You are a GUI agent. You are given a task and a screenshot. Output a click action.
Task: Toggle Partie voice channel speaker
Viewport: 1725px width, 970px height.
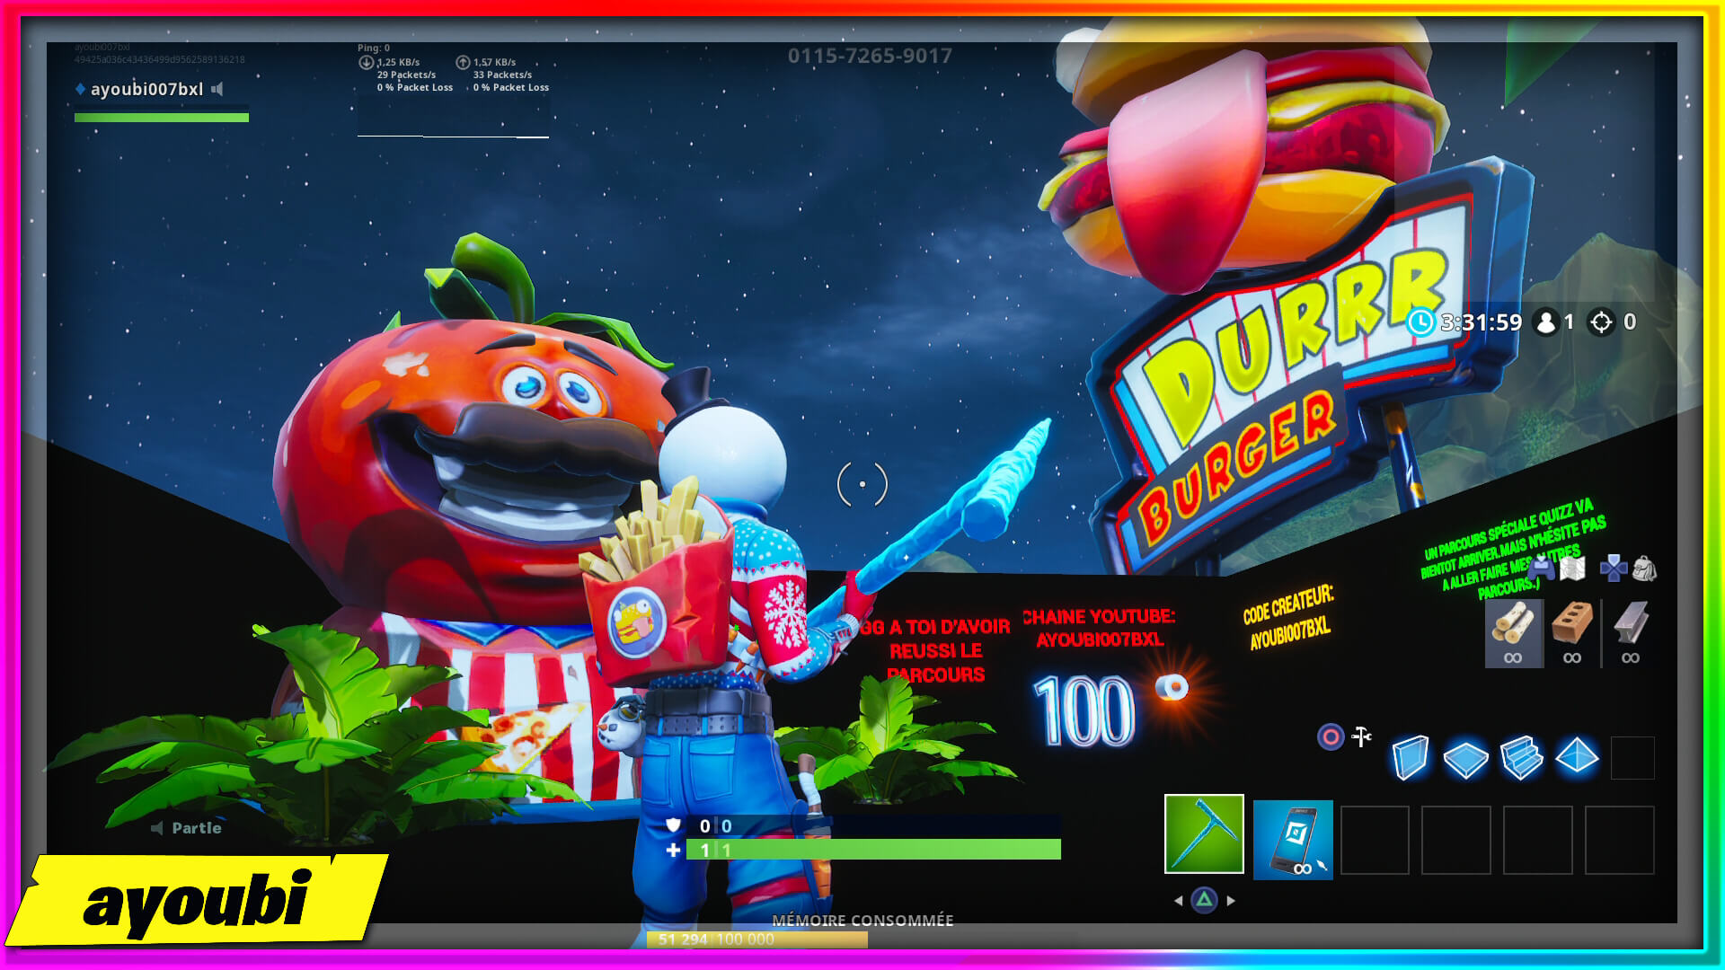(157, 828)
